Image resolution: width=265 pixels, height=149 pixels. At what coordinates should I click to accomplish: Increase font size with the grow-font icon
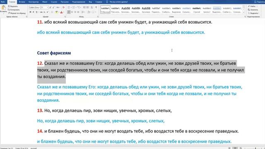[x=51, y=7]
